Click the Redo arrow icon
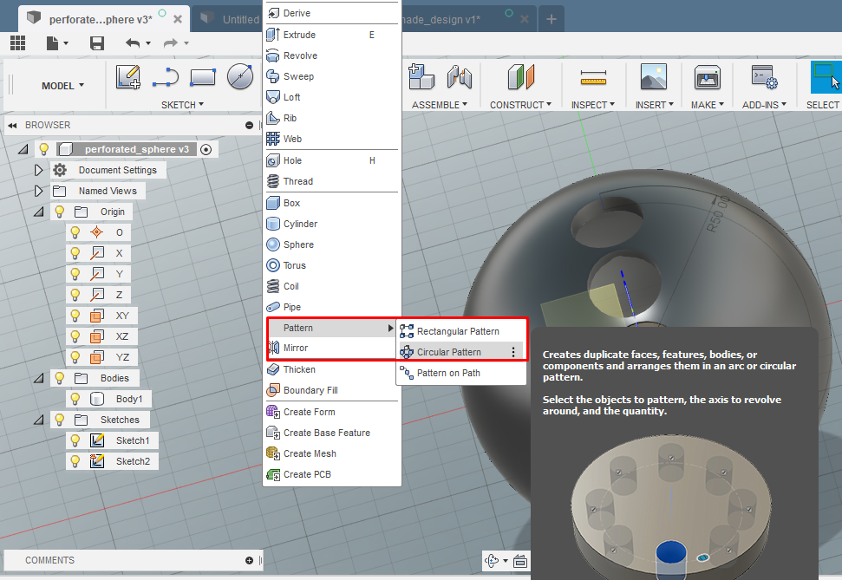The width and height of the screenshot is (842, 580). point(171,43)
